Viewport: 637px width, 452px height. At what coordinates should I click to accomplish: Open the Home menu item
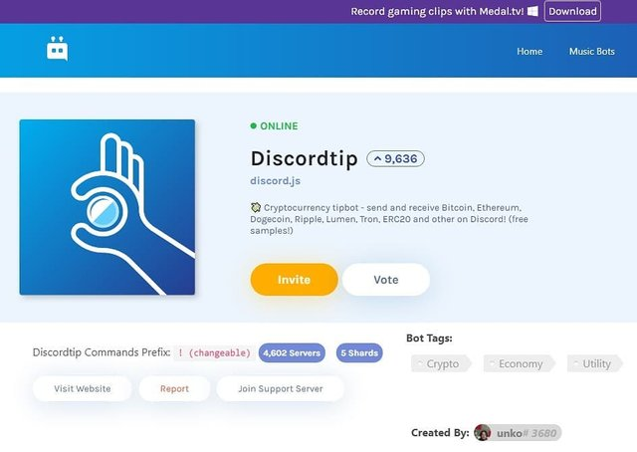530,51
